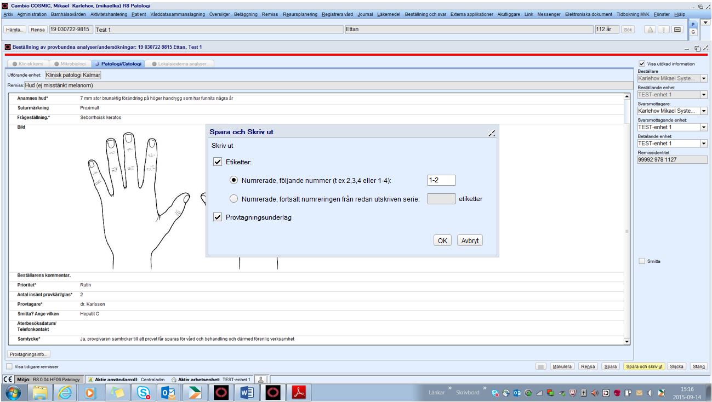Click the Hämta... button
Viewport: 712px width, 402px height.
click(x=15, y=30)
